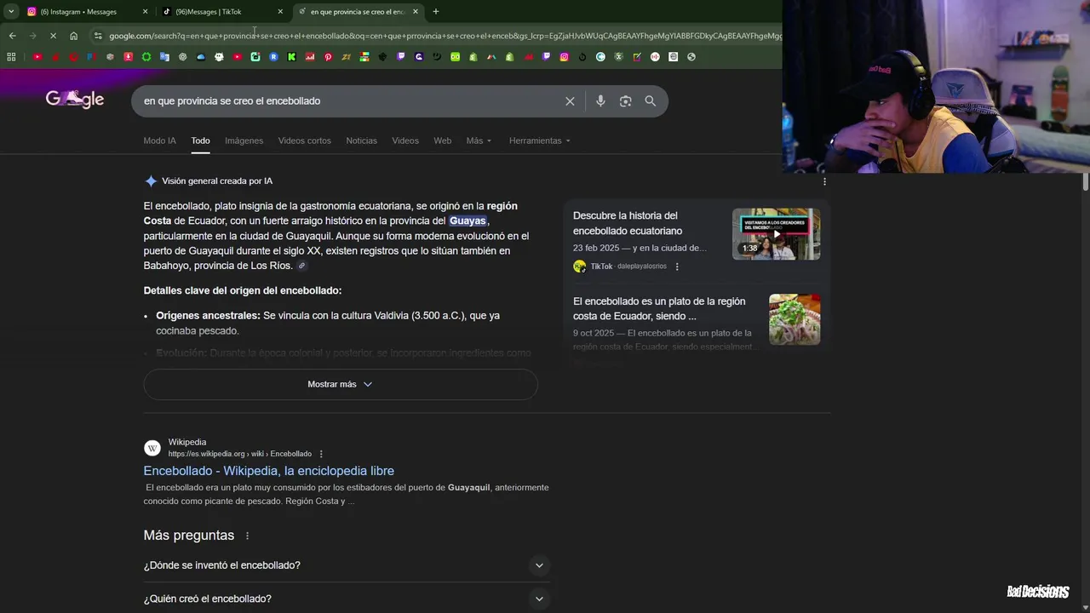
Task: Open the blue R circle bookmark
Action: click(273, 57)
